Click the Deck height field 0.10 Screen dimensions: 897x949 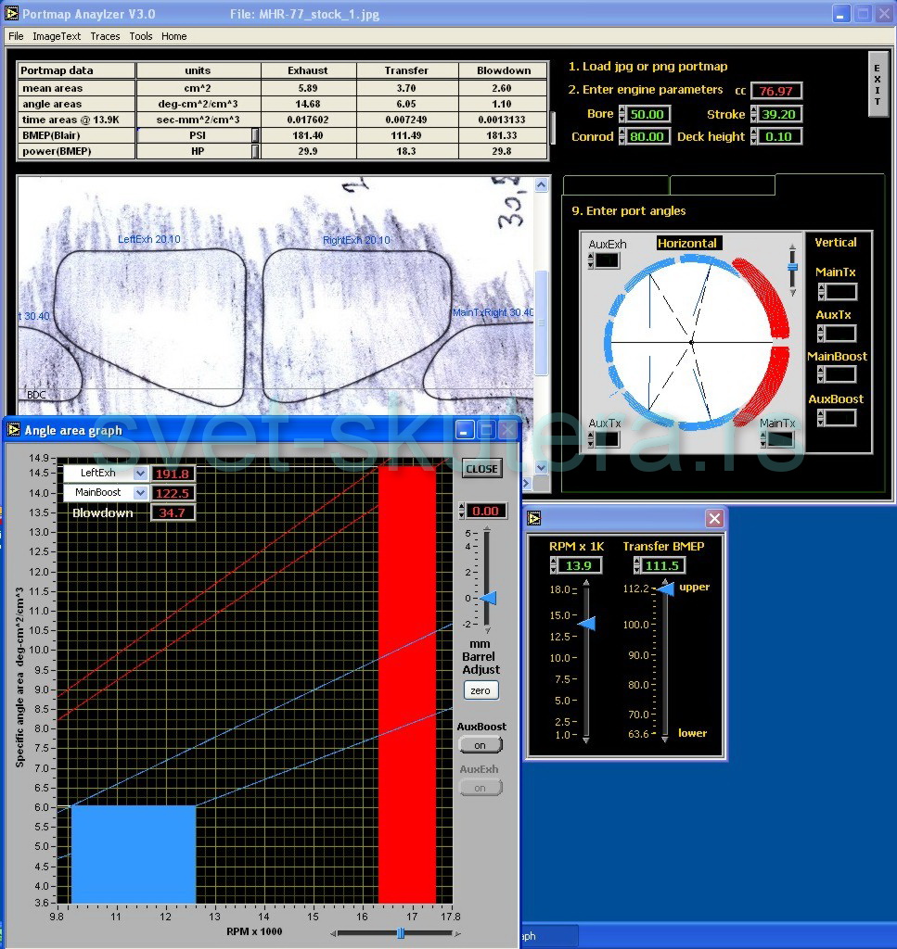click(x=779, y=137)
